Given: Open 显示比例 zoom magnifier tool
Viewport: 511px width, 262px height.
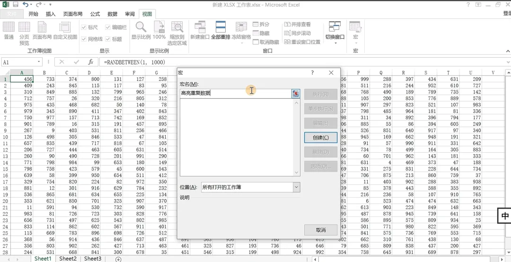Looking at the screenshot, I should point(141,31).
